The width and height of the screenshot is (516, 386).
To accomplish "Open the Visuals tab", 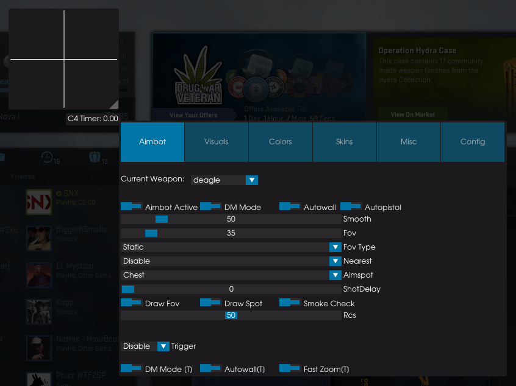I will (216, 142).
